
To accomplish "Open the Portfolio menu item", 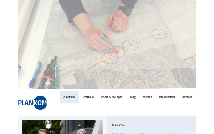I will tap(88, 97).
